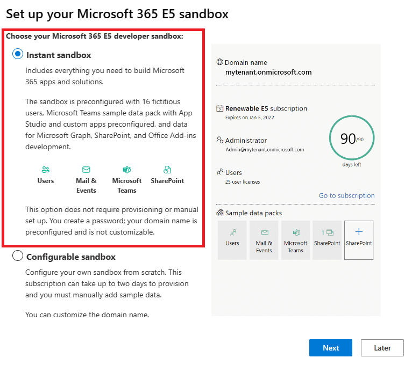Click the Users licenses icon in summary panel
Viewport: 412px width, 365px height.
pyautogui.click(x=219, y=172)
